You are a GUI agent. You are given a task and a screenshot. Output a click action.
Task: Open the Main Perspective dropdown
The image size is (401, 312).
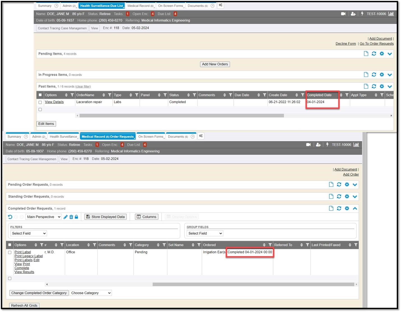(43, 217)
